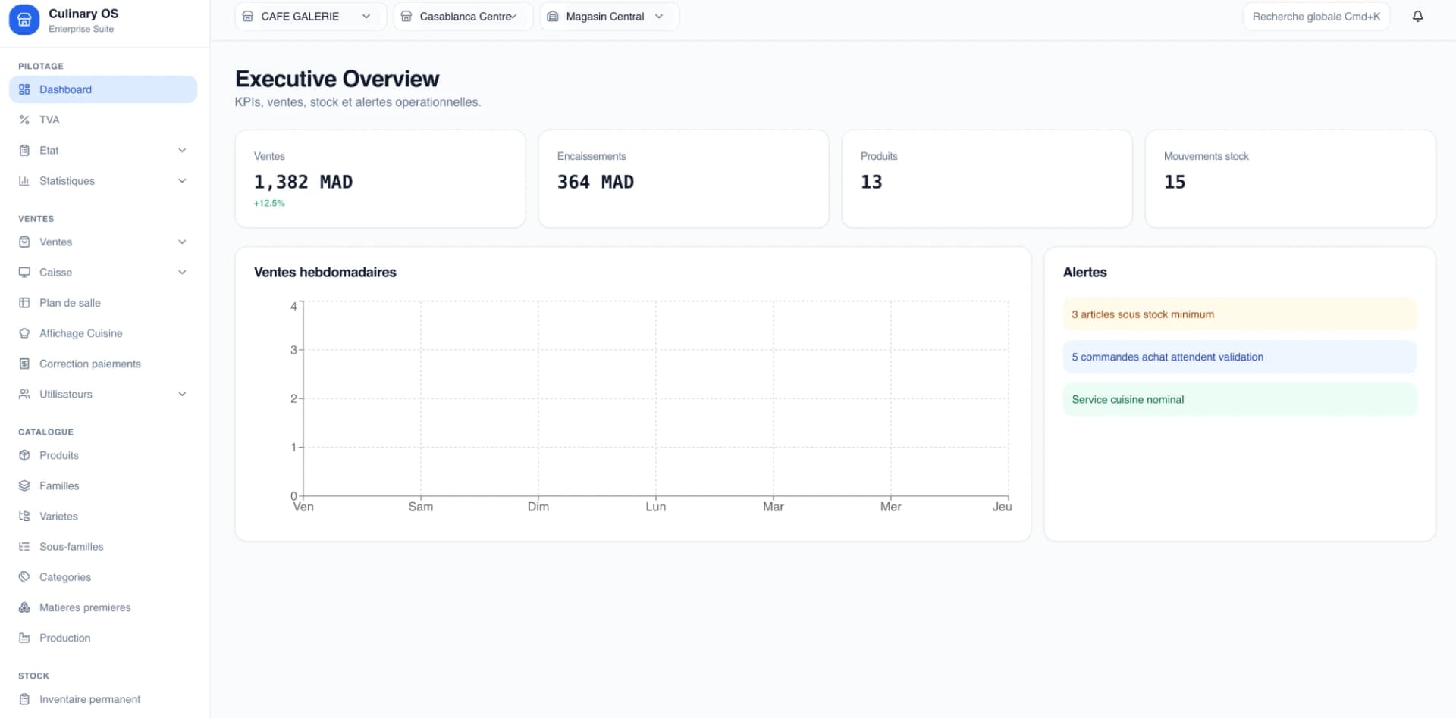
Task: Expand the Caisse submenu chevron
Action: point(182,272)
